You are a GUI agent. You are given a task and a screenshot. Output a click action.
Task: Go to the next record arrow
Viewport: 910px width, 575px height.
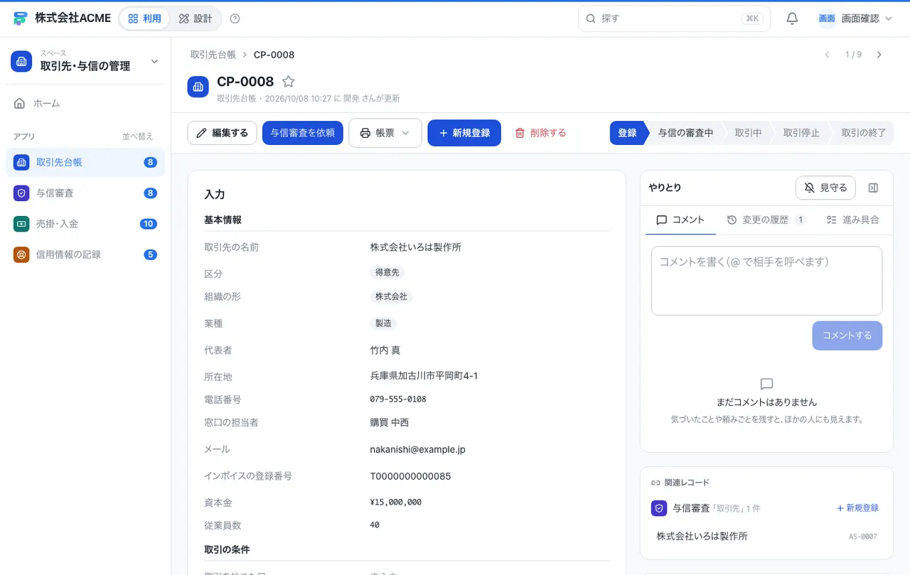tap(879, 55)
